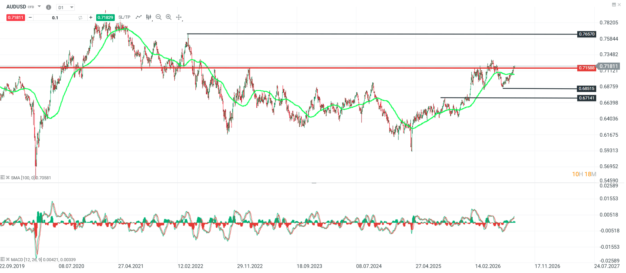Click the 14.02.2026 date axis label

click(488, 266)
